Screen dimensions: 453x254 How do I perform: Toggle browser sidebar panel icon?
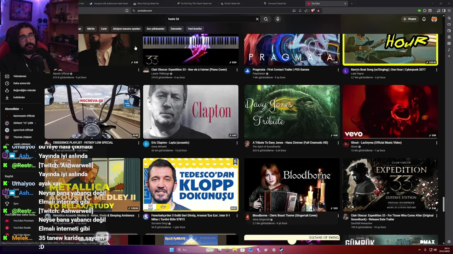click(x=443, y=11)
